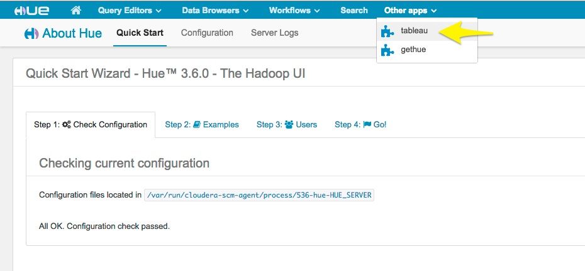Image resolution: width=585 pixels, height=271 pixels.
Task: Open the Search page from the navbar
Action: click(354, 11)
